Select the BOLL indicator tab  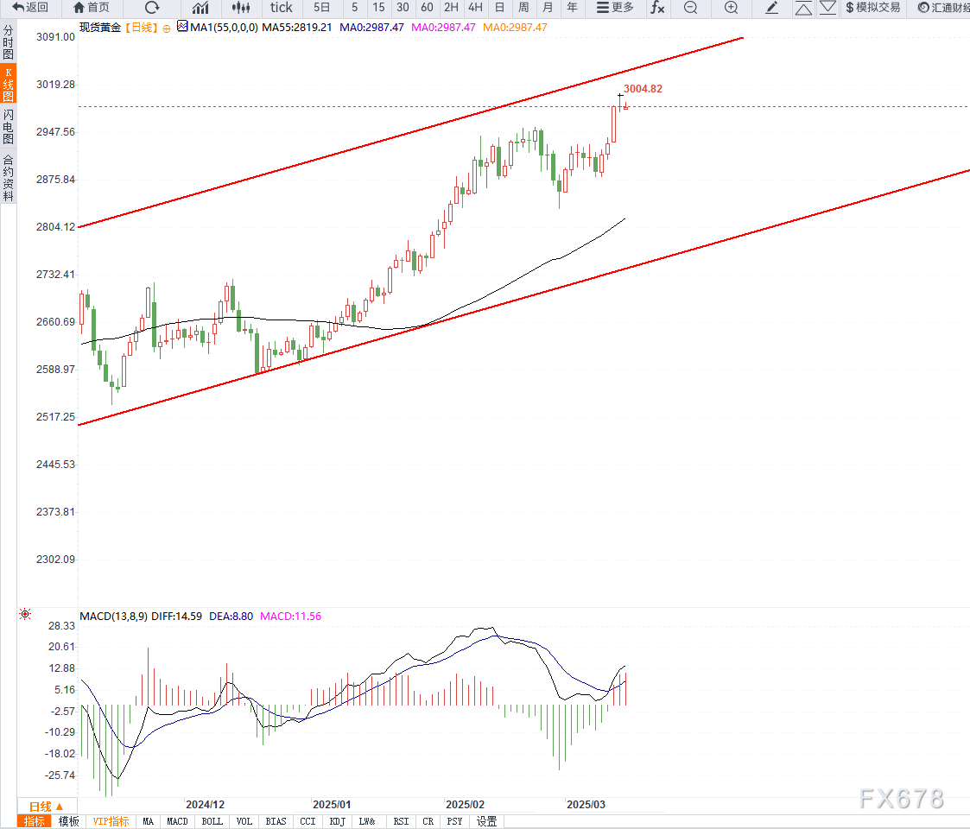212,821
